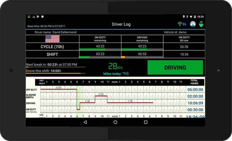Tap the 2:30 driving segment label
This screenshot has height=141, width=232.
pyautogui.click(x=87, y=101)
